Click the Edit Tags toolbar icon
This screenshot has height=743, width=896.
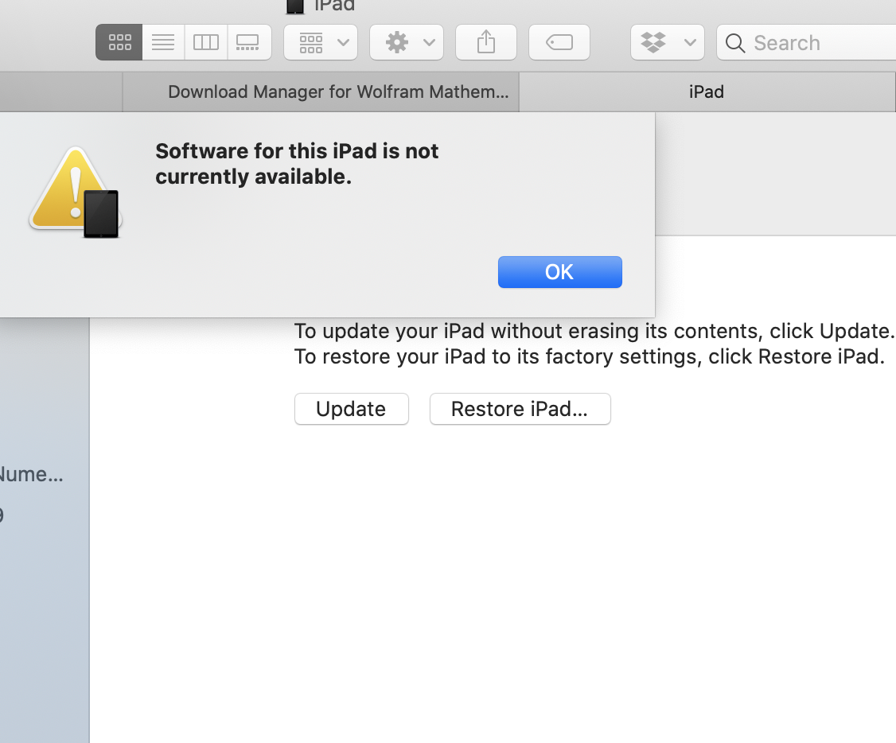click(559, 42)
